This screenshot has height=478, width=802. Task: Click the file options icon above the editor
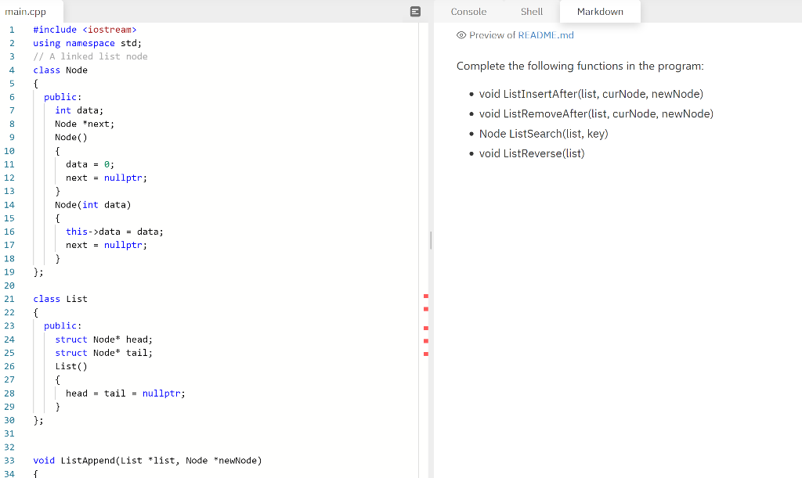(414, 11)
